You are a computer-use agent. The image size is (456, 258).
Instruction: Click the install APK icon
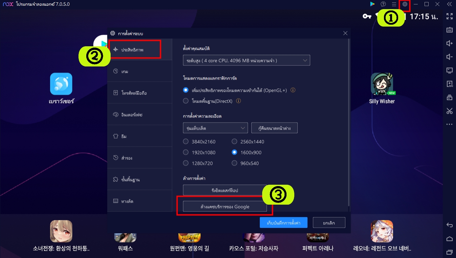450,84
